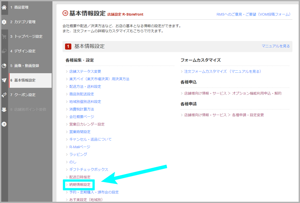Screen dimensions: 300x203
Task: Open 予約・定期購入・頒布会の設定 link
Action: (x=94, y=192)
